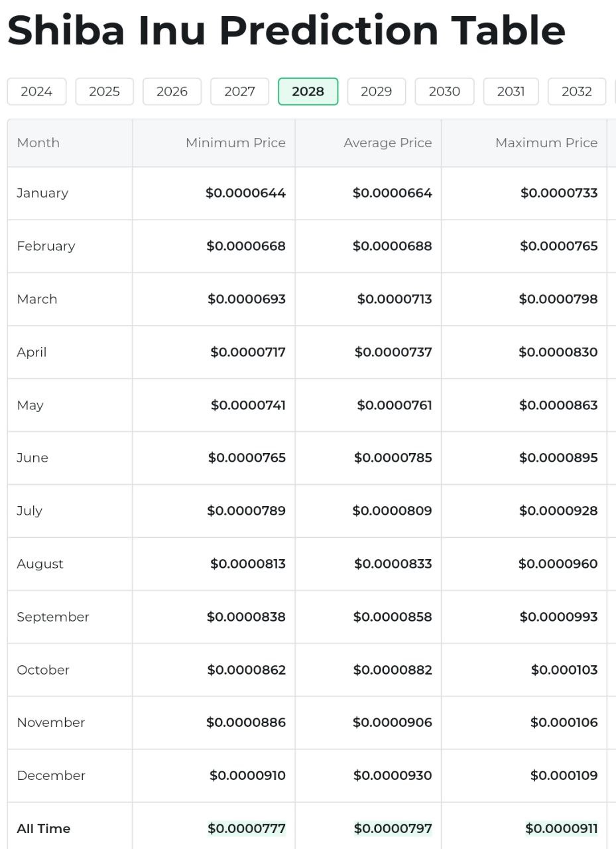Click the Average Price column header
616x849 pixels.
tap(387, 143)
